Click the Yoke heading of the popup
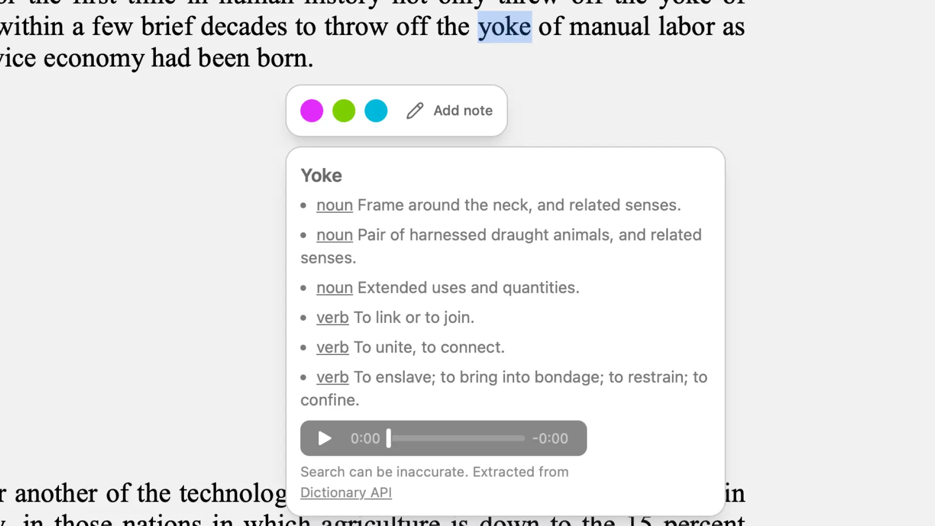 point(321,175)
